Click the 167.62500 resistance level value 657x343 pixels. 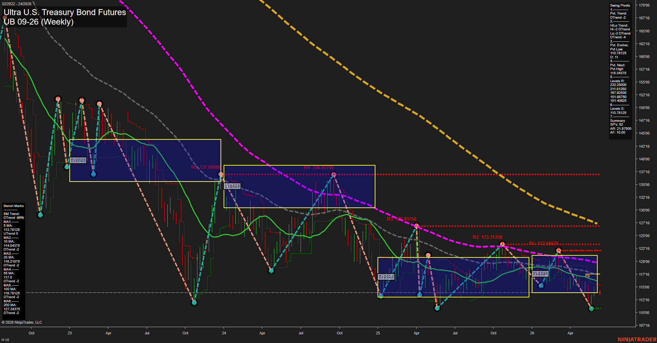[618, 93]
